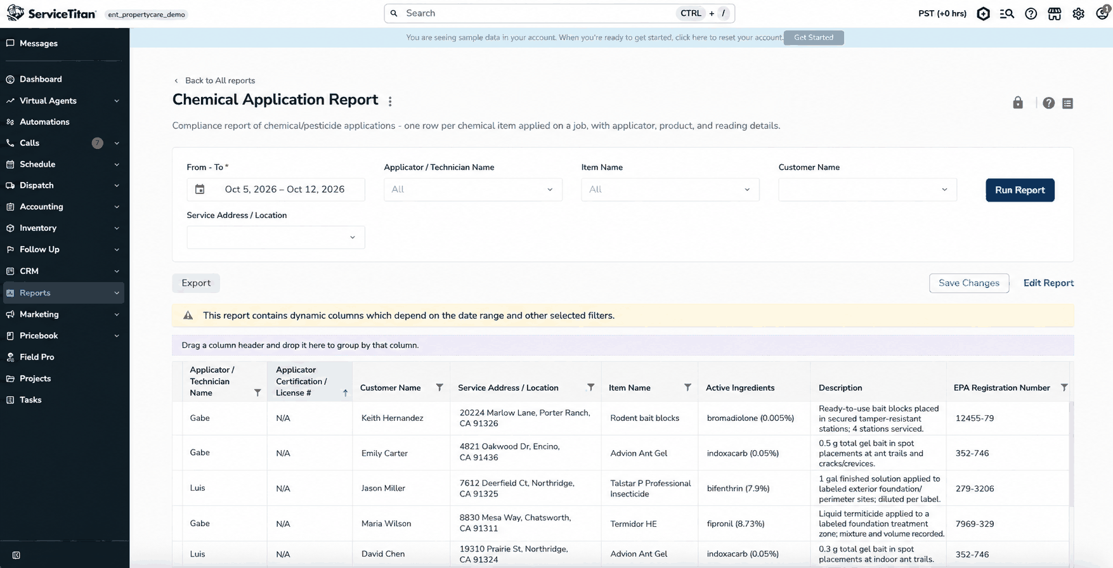1113x568 pixels.
Task: Filter the Applicator / Technician Name column
Action: (x=257, y=392)
